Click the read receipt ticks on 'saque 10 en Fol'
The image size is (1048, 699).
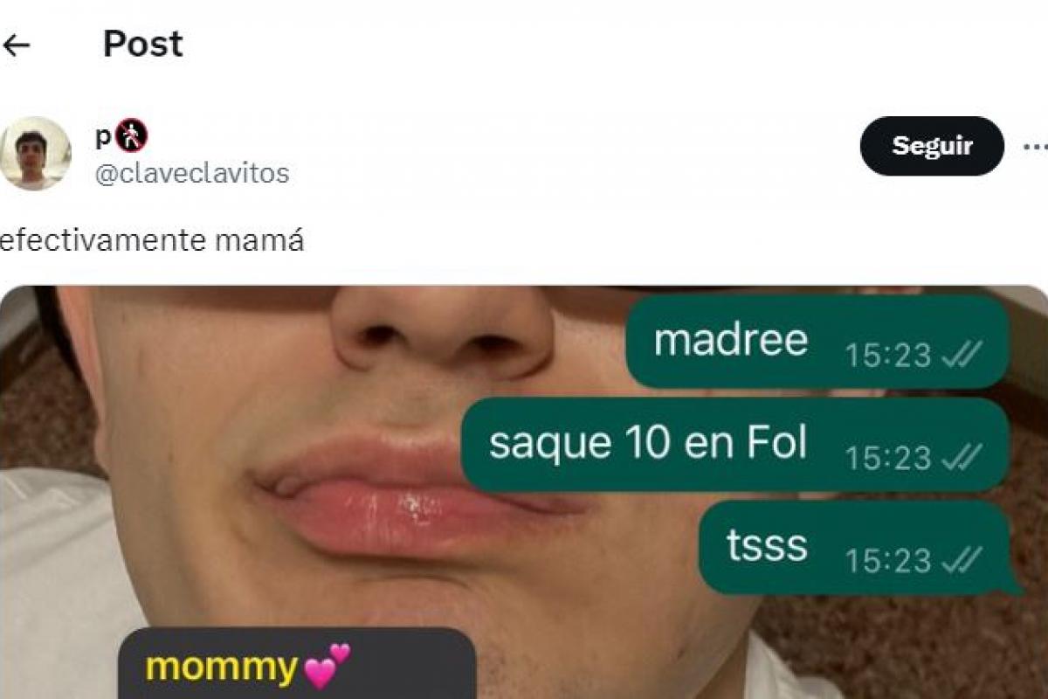coord(962,457)
